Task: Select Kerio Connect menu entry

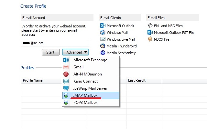Action: tap(91, 81)
